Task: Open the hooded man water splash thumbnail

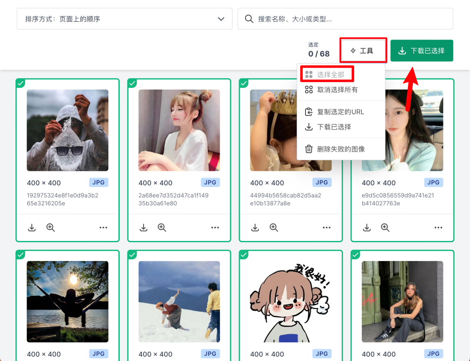Action: pos(67,130)
